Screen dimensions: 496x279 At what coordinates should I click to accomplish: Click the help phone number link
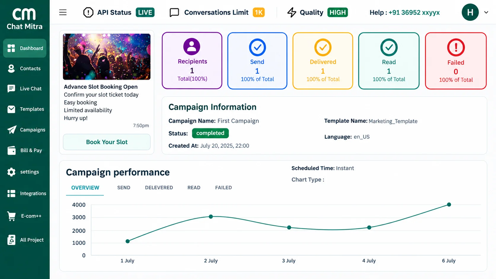pyautogui.click(x=414, y=12)
